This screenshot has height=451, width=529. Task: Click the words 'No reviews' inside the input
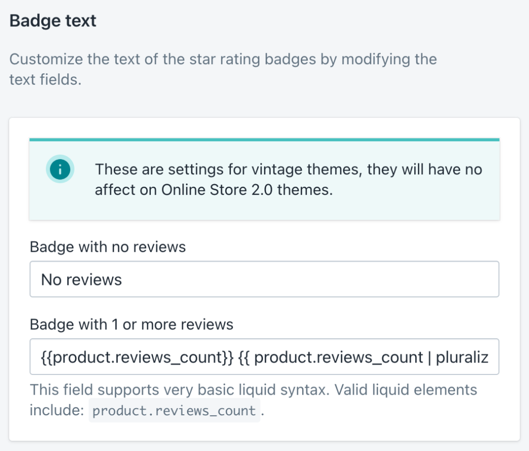(81, 280)
